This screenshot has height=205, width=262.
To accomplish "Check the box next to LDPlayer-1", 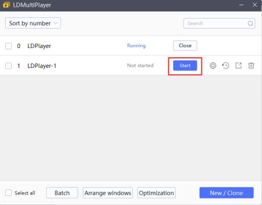I will 8,66.
